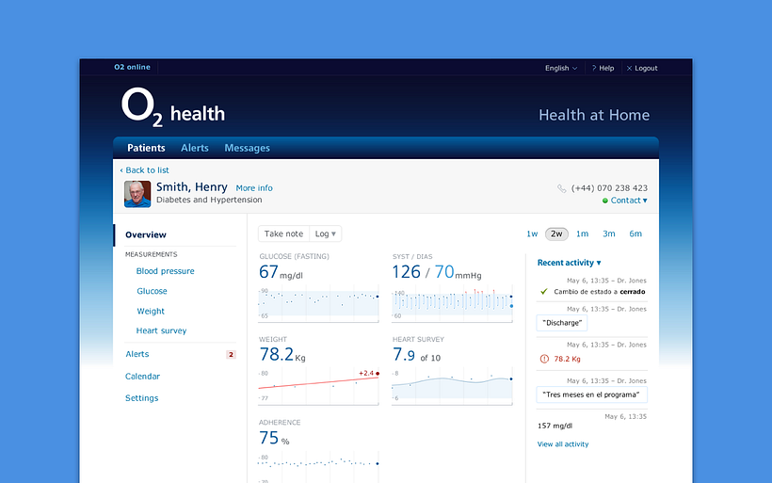Click the 7.9 of 10 heart survey value
Viewport: 772px width, 483px height.
pyautogui.click(x=416, y=355)
